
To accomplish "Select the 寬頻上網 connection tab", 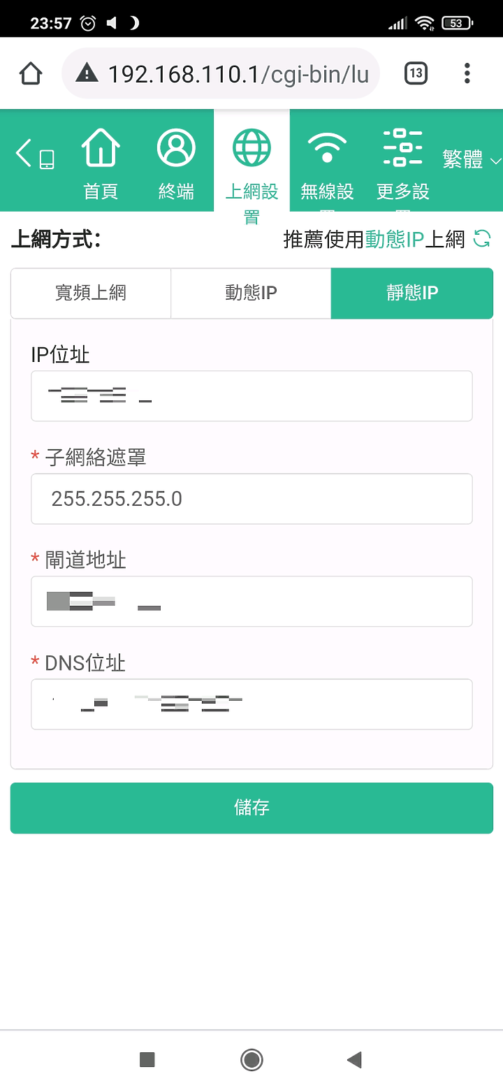I will 91,293.
